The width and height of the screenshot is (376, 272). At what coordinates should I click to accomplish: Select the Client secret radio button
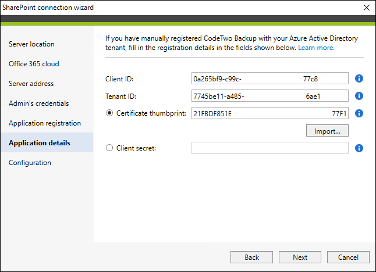[x=109, y=148]
